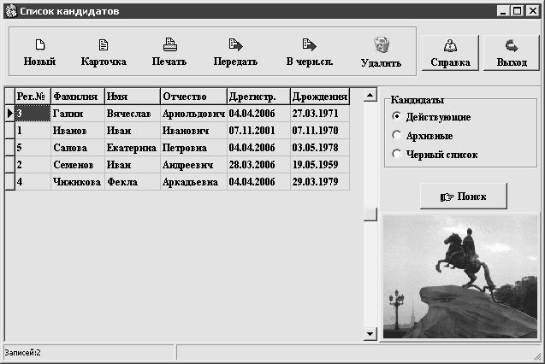Select the Черный список radio button
545x364 pixels.
396,154
